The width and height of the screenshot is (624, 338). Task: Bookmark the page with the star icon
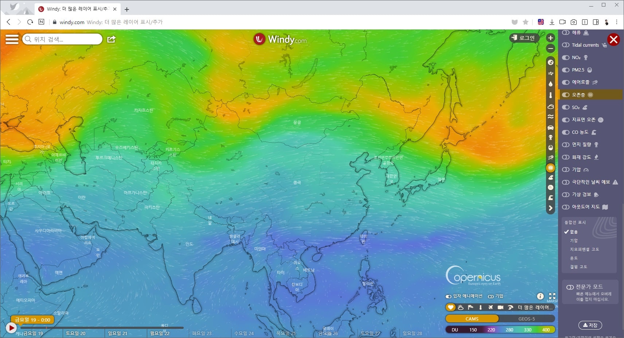pos(526,22)
